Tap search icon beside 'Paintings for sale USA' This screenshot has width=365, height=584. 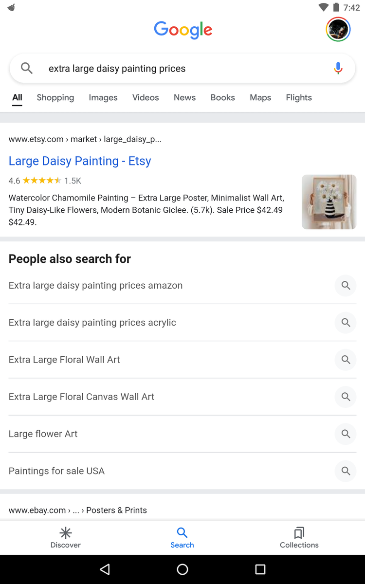[x=346, y=471]
